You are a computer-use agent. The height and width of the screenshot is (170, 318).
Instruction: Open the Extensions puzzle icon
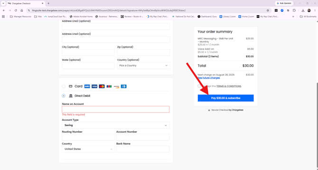pyautogui.click(x=294, y=10)
